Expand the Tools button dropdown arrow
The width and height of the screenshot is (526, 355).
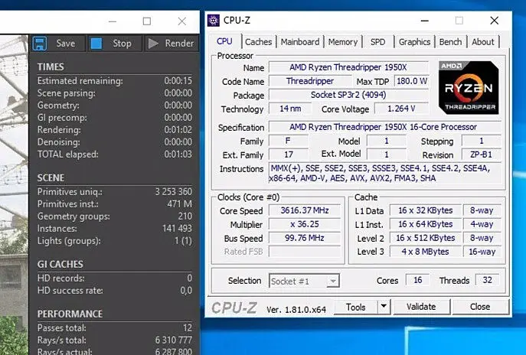pos(384,306)
